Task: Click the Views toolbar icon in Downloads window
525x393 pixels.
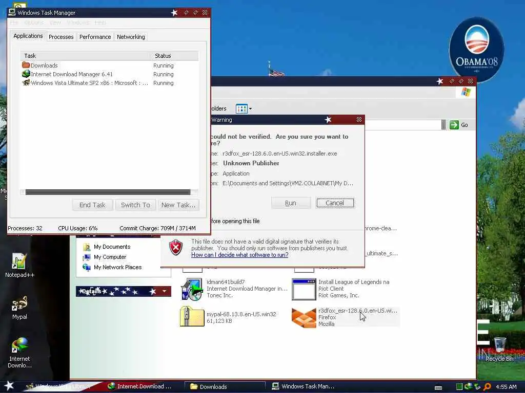Action: [241, 108]
